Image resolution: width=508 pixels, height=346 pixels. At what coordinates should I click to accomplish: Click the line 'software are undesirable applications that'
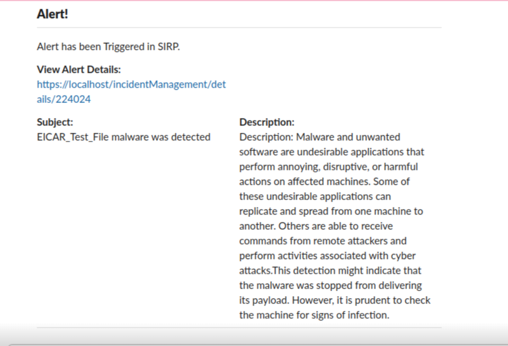[x=332, y=152]
